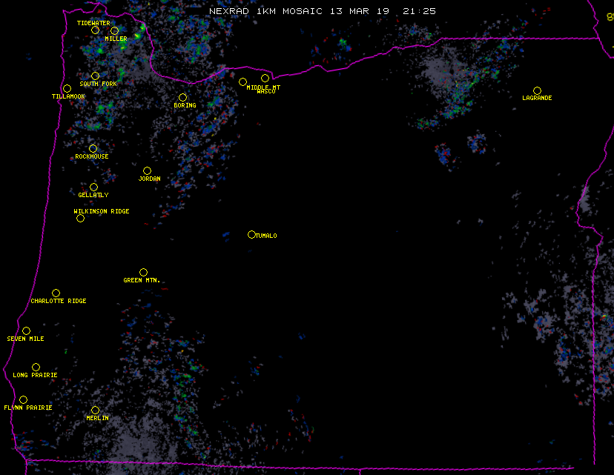Select the LaGrande station circle marker

tap(537, 91)
